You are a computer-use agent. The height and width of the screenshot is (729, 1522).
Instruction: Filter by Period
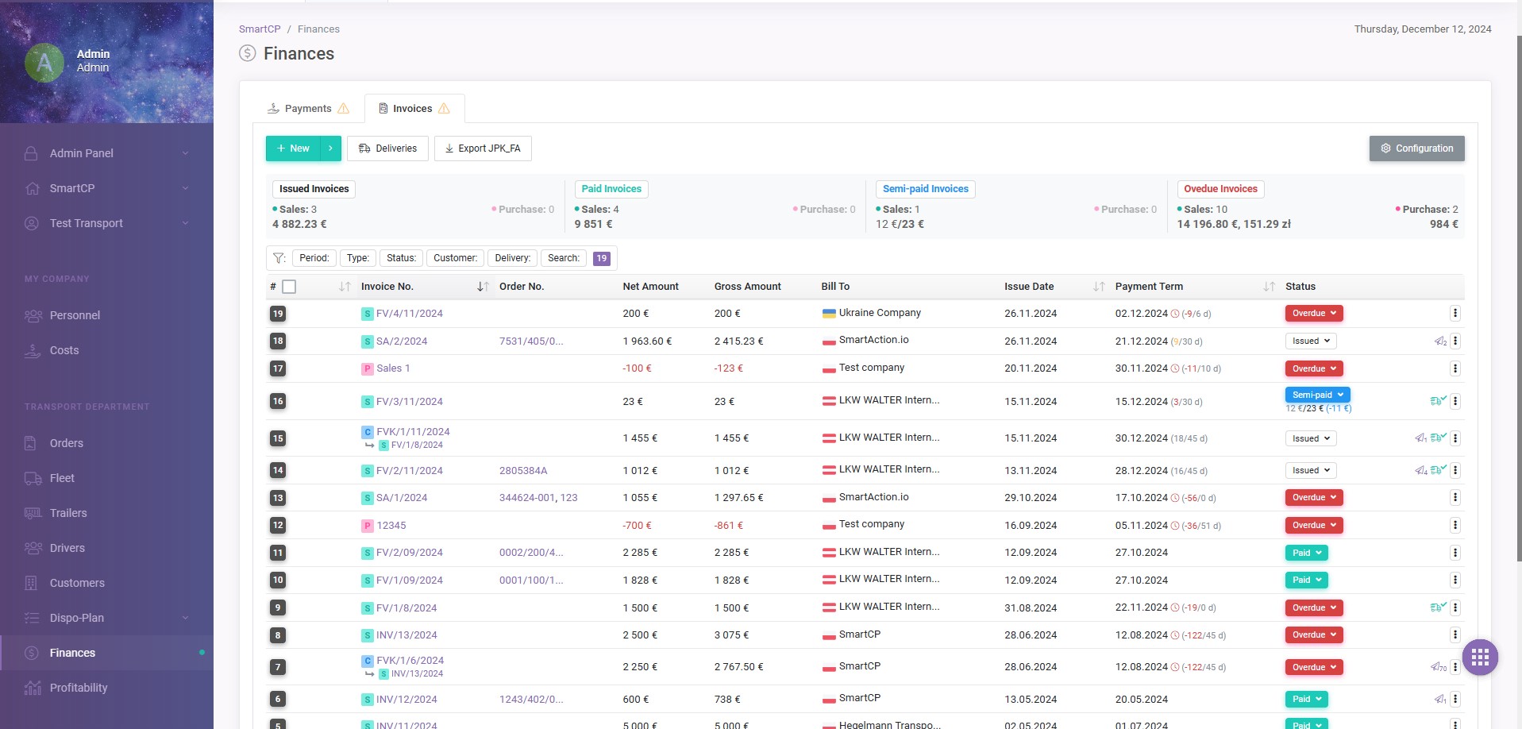[x=314, y=258]
